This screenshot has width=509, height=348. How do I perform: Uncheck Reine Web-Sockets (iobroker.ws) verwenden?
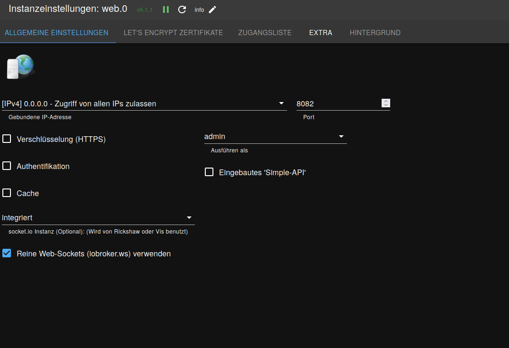[x=7, y=254]
